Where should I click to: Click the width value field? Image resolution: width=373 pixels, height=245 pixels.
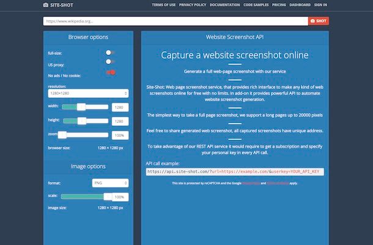120,108
